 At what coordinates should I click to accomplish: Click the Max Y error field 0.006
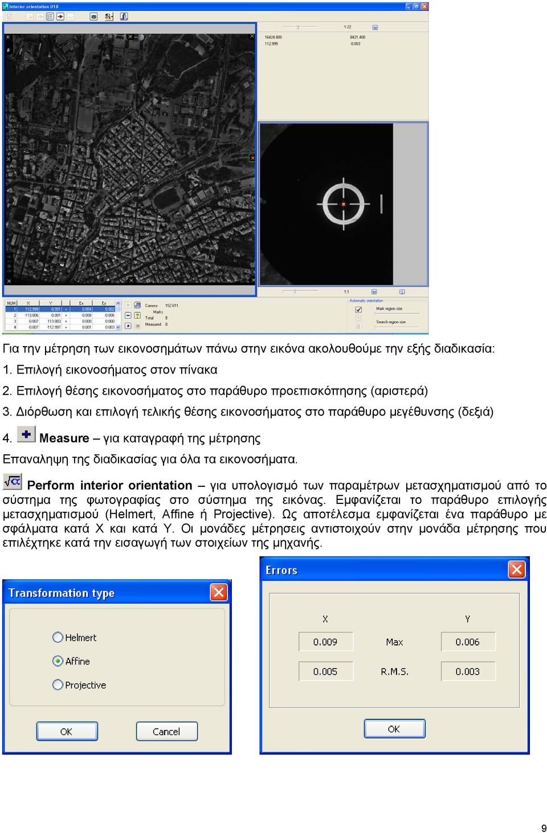click(468, 642)
